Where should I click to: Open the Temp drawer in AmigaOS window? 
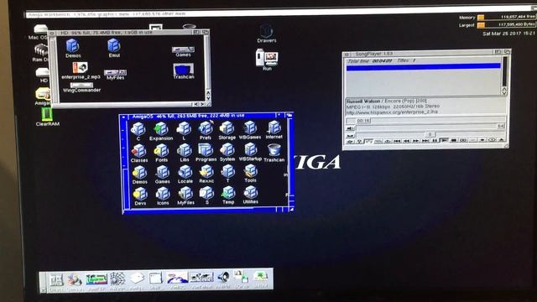pos(228,195)
